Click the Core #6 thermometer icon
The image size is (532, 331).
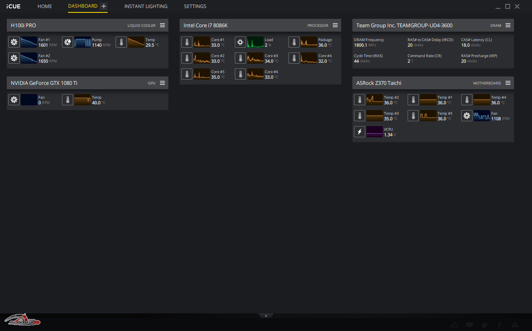click(x=240, y=74)
